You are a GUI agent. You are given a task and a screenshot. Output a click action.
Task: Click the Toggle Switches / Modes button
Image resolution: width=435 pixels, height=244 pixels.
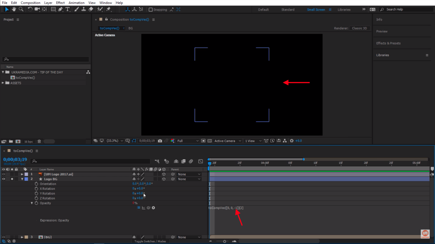tap(150, 241)
